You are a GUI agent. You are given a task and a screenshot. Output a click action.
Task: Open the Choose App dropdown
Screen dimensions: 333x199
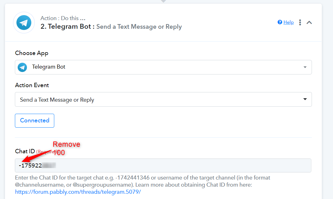click(x=163, y=67)
